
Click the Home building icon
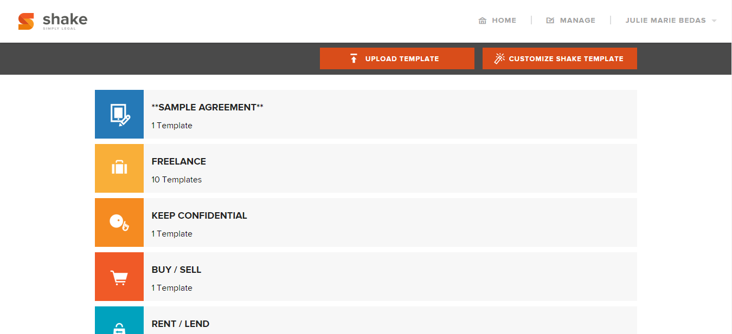point(483,21)
